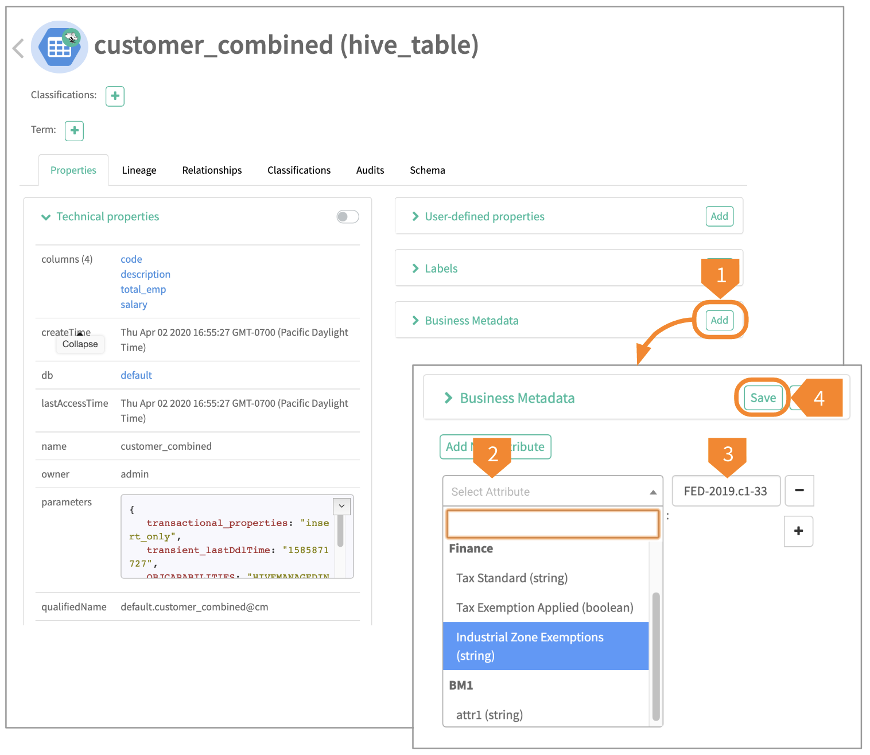
Task: Expand the Labels section
Action: 415,268
